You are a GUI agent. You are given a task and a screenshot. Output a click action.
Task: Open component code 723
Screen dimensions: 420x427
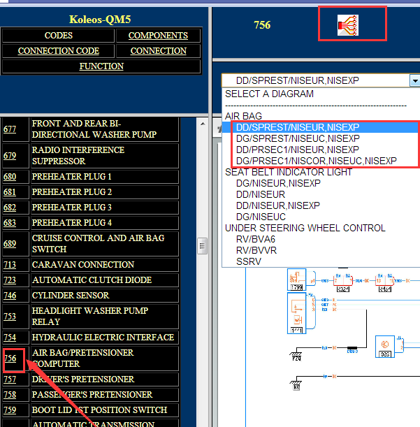coord(10,280)
